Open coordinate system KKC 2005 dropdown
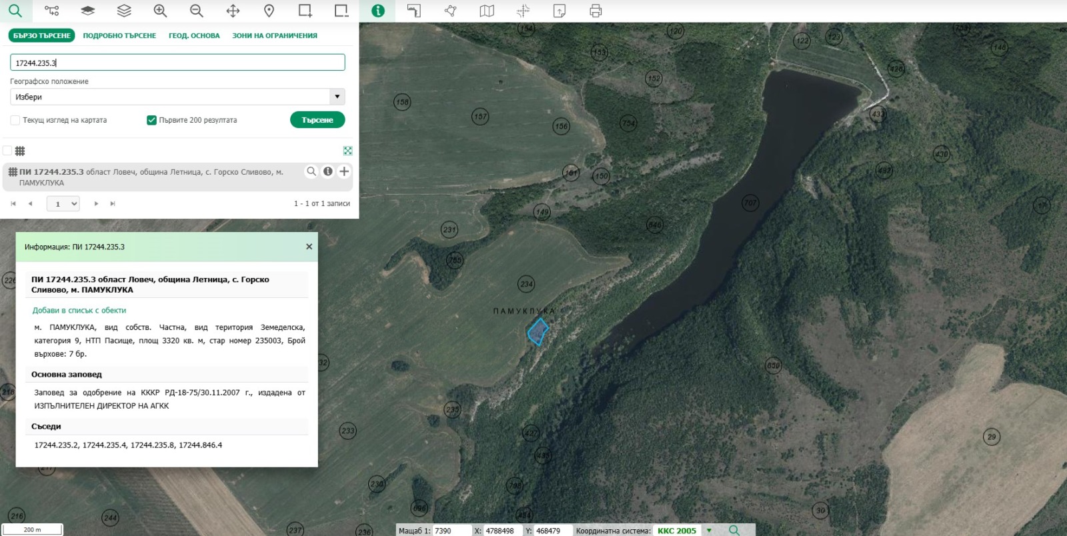Viewport: 1067px width, 536px height. pyautogui.click(x=709, y=531)
